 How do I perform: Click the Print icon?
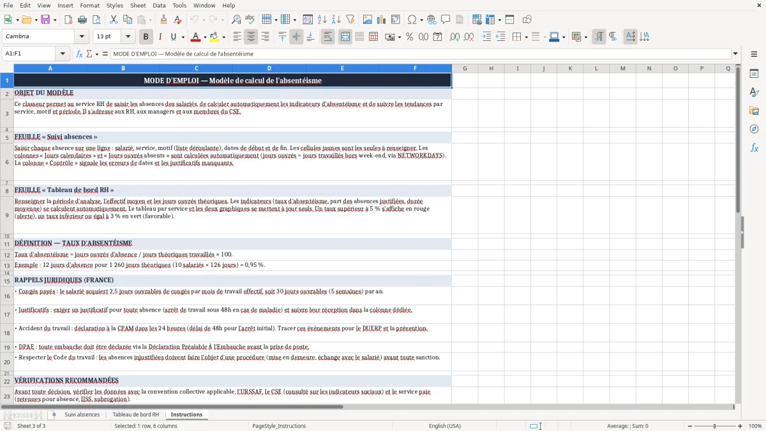click(82, 20)
